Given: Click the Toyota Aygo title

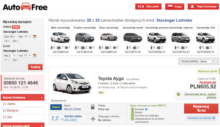Looking at the screenshot, I should tap(111, 79).
